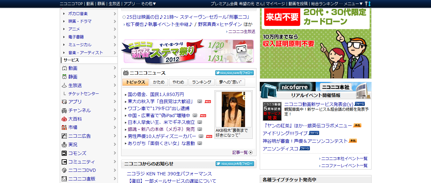
Task: Open the ニコニコ生放送 link
Action: 242,31
